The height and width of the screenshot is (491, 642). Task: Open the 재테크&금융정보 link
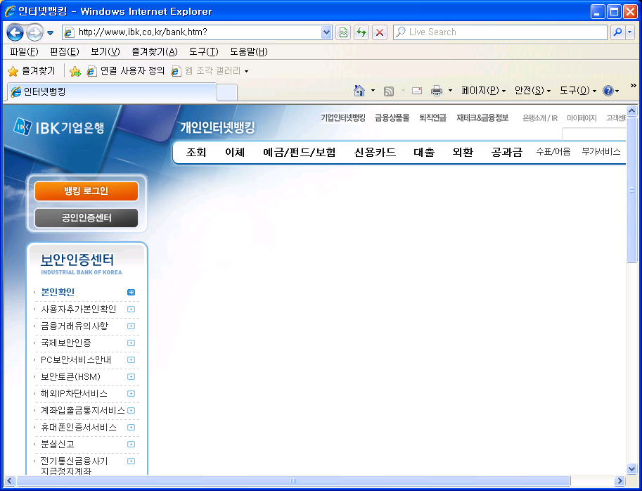482,118
